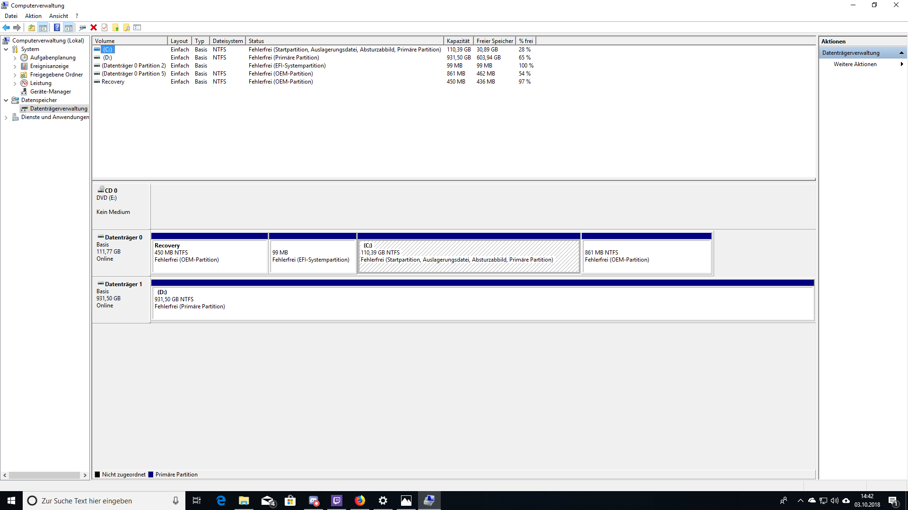
Task: Collapse the Datenspeicher tree node
Action: tap(6, 100)
